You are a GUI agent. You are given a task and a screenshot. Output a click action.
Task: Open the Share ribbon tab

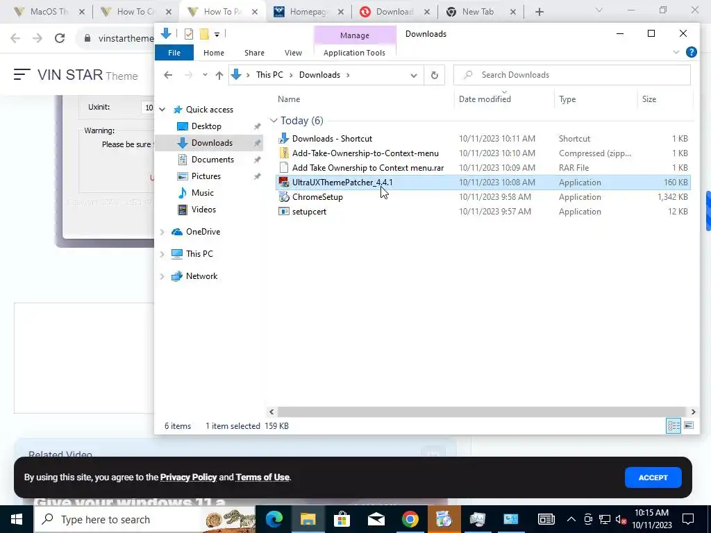click(254, 53)
